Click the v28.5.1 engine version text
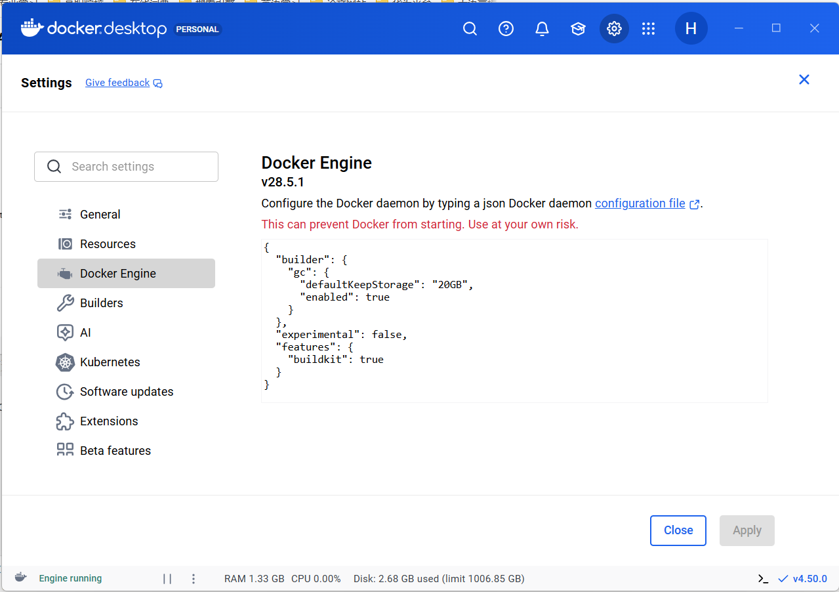Viewport: 839px width, 592px height. click(x=283, y=182)
